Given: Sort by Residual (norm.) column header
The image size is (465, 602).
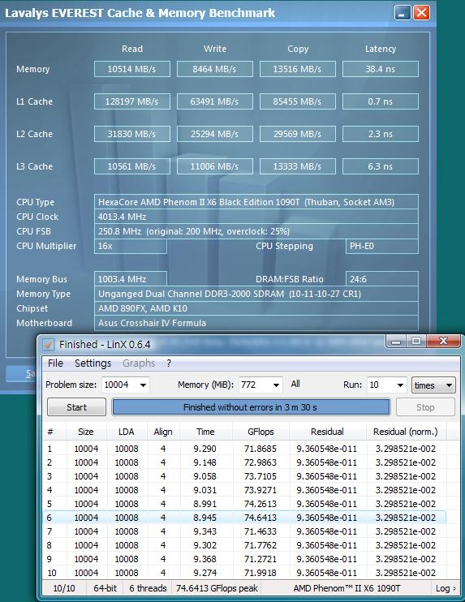Looking at the screenshot, I should click(406, 432).
